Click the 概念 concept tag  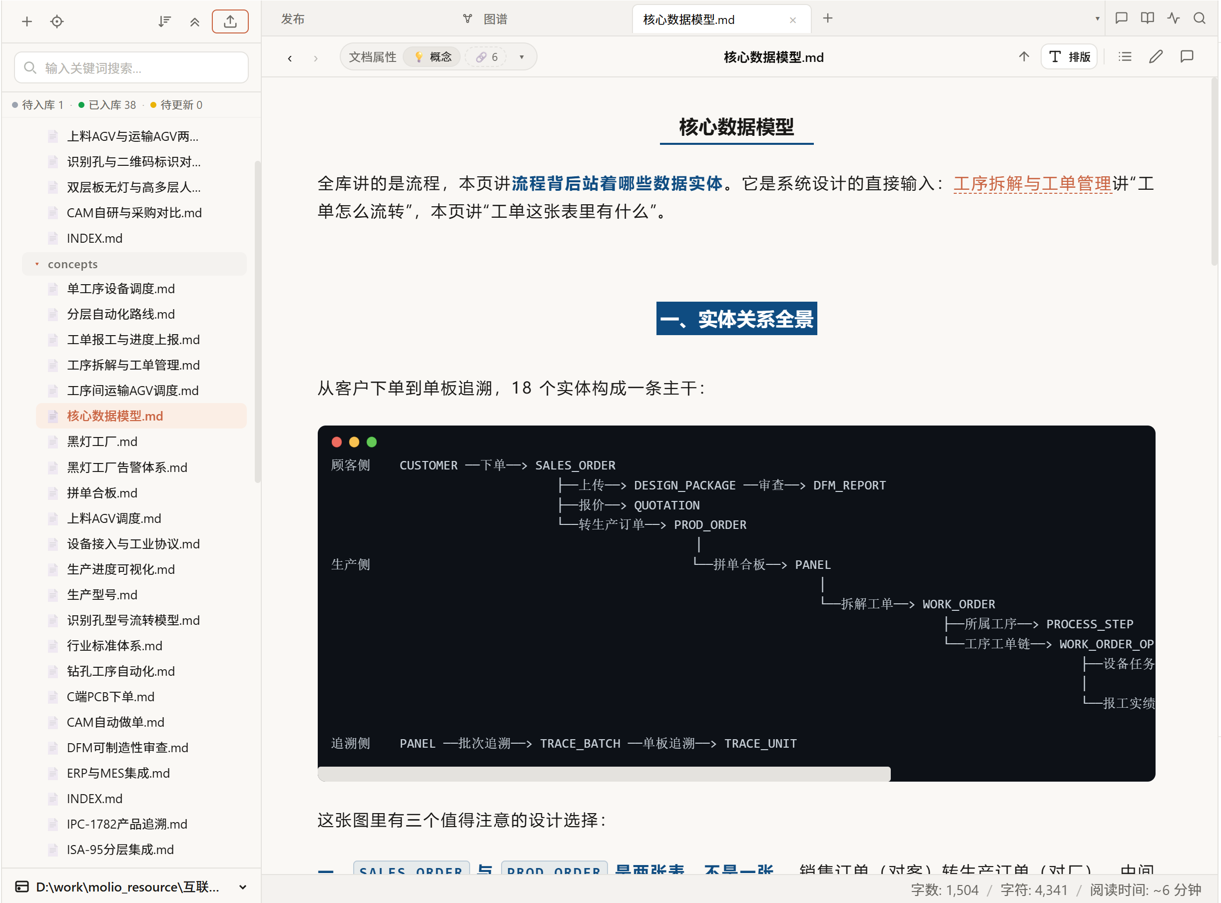click(x=433, y=57)
